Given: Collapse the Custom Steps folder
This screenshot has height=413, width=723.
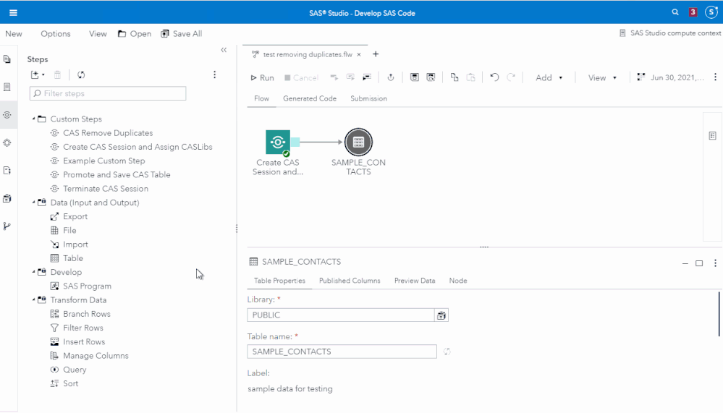Looking at the screenshot, I should click(x=33, y=119).
